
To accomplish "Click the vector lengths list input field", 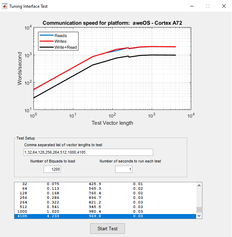I will coord(88,152).
